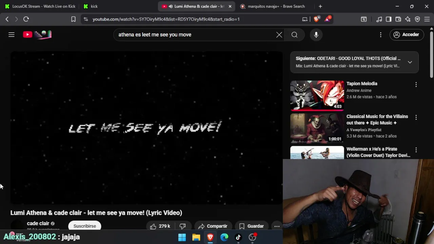Run search with the magnifier button
Viewport: 434px width, 244px height.
coord(294,35)
